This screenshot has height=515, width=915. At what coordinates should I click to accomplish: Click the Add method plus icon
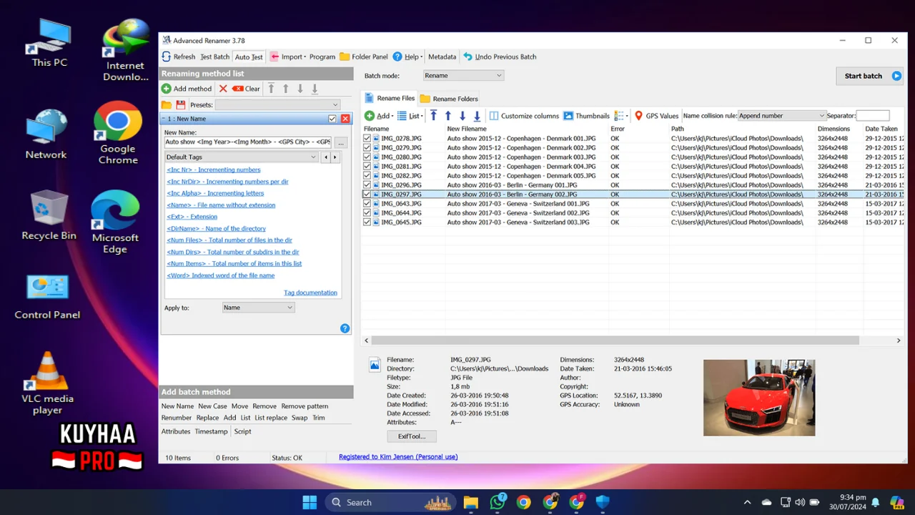pyautogui.click(x=166, y=89)
